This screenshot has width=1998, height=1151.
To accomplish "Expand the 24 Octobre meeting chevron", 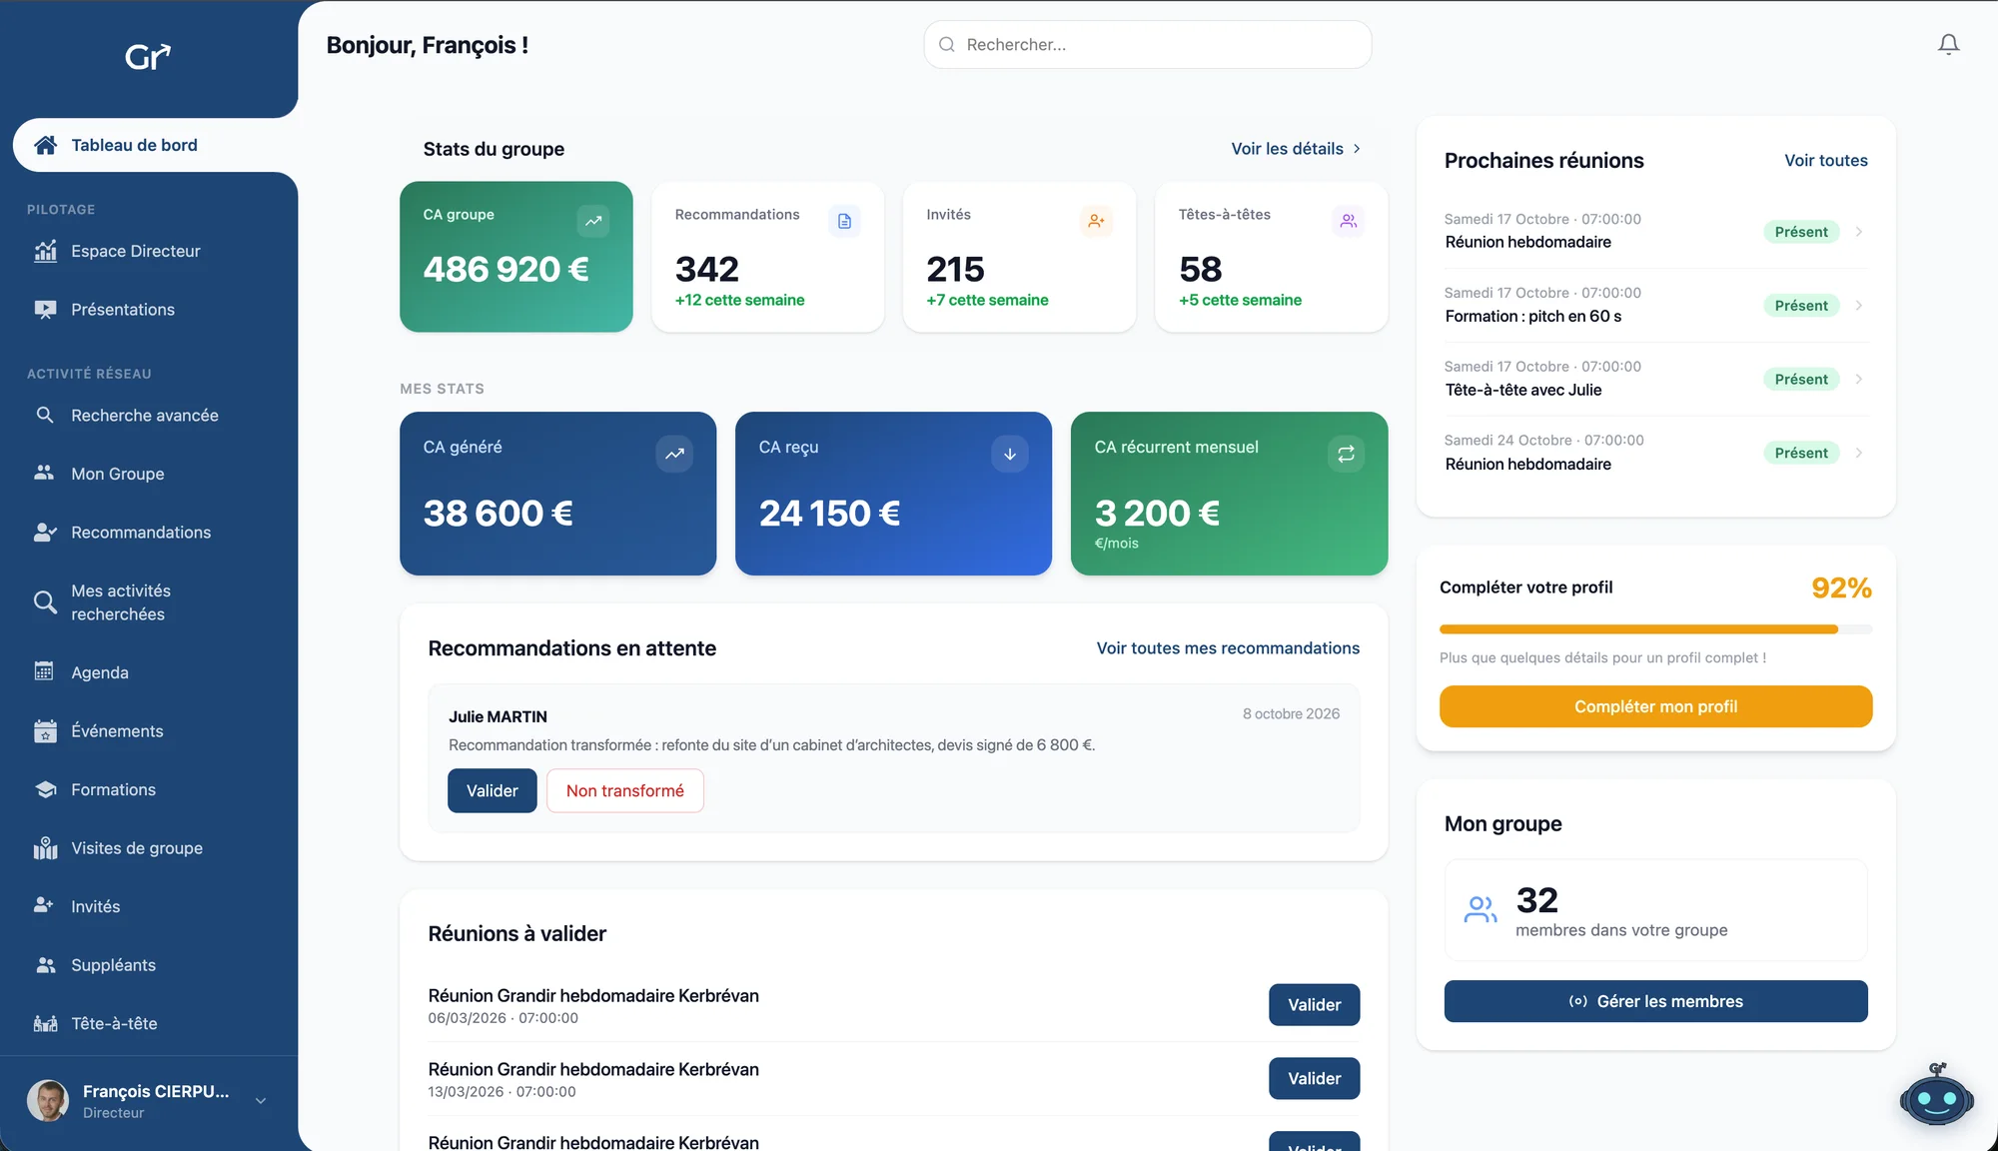I will coord(1859,453).
